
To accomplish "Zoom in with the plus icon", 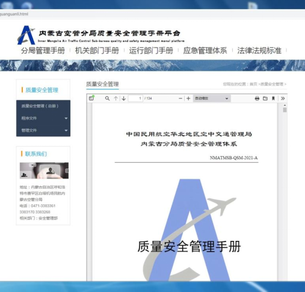I will (x=188, y=99).
